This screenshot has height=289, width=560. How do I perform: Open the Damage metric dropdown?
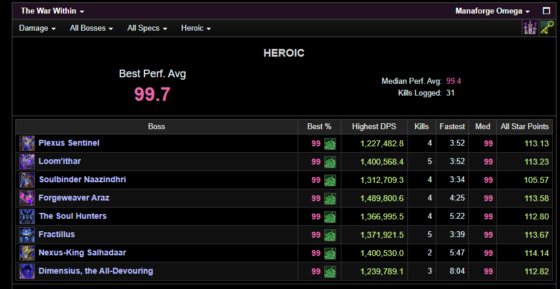click(38, 28)
